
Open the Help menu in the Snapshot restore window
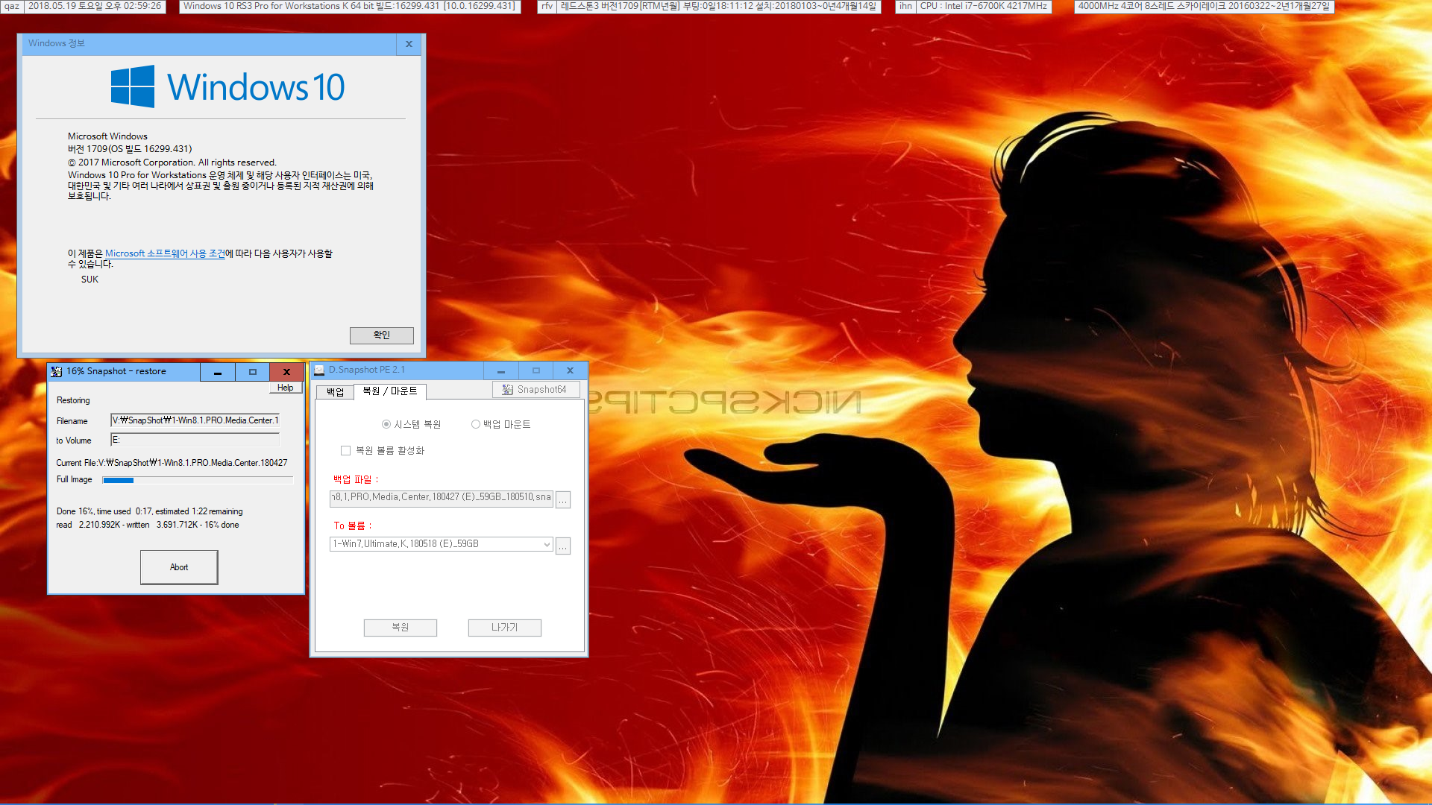pyautogui.click(x=285, y=388)
